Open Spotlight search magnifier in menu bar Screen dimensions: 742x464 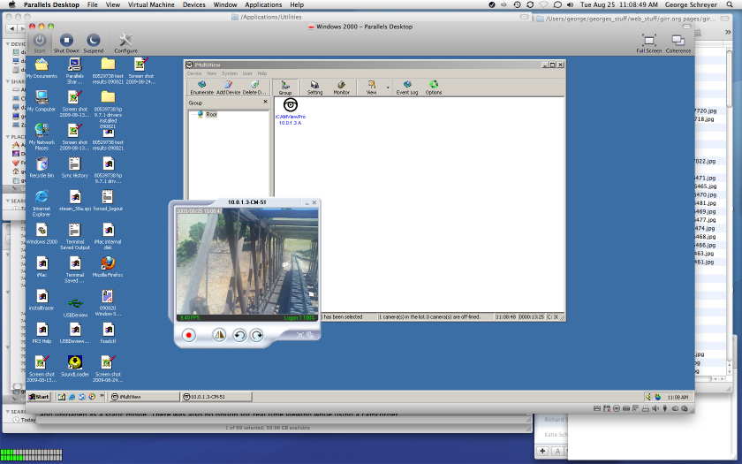tap(730, 4)
